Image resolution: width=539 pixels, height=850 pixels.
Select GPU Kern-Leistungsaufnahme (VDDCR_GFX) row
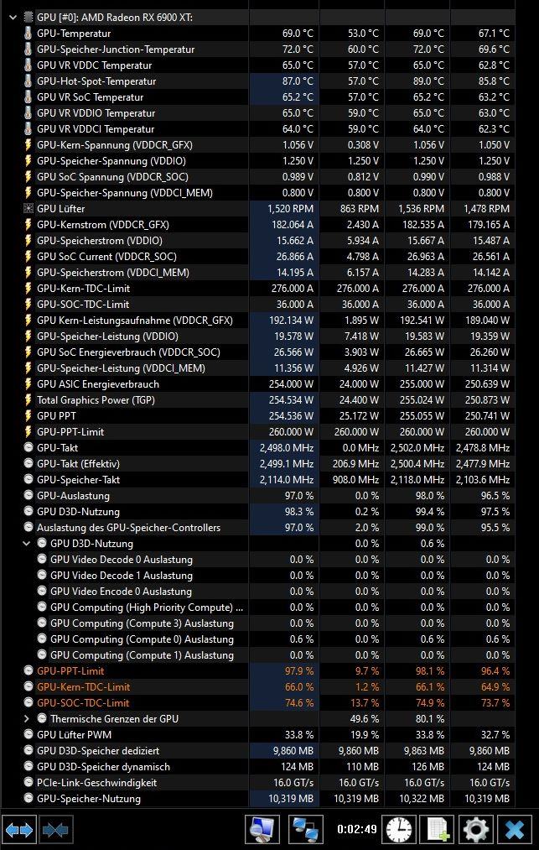coord(135,321)
